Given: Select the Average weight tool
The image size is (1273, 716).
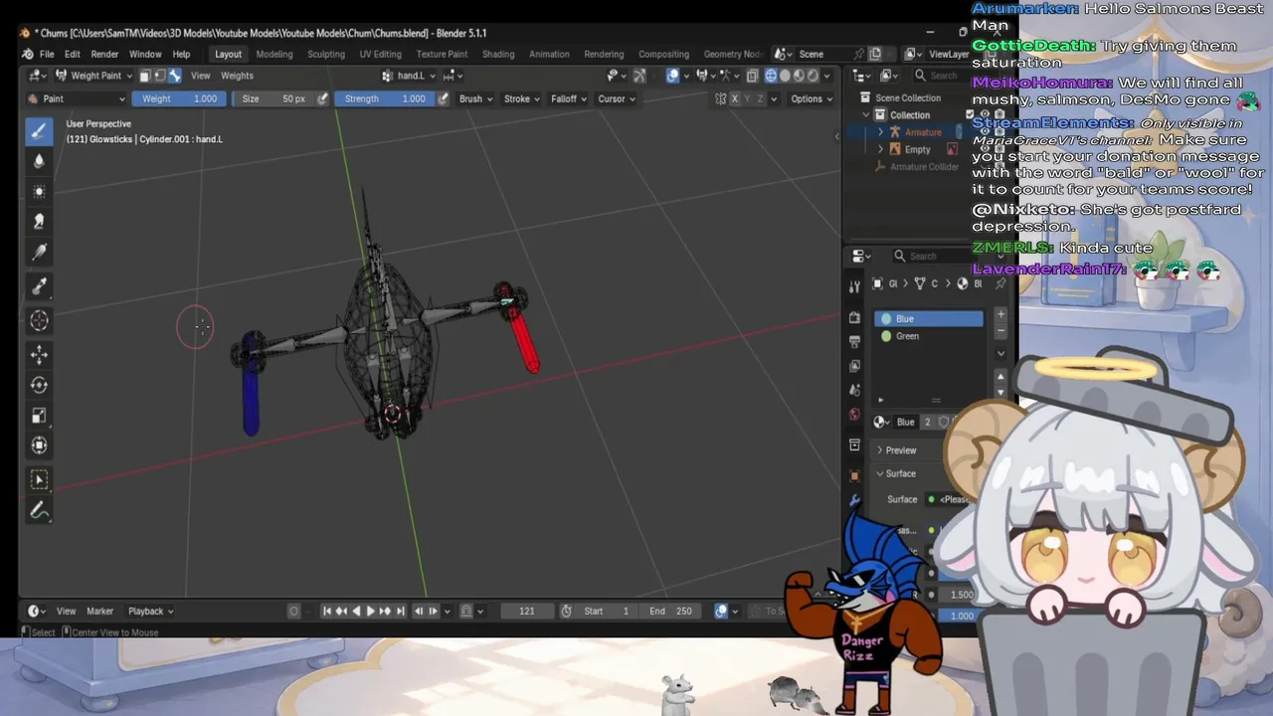Looking at the screenshot, I should pos(40,191).
